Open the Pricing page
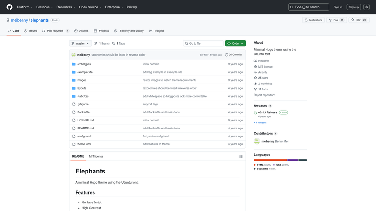376x211 pixels. [x=132, y=7]
